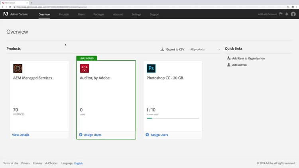The height and width of the screenshot is (168, 299).
Task: Assign Users to Photoshop CC - 20 GB
Action: click(x=159, y=135)
